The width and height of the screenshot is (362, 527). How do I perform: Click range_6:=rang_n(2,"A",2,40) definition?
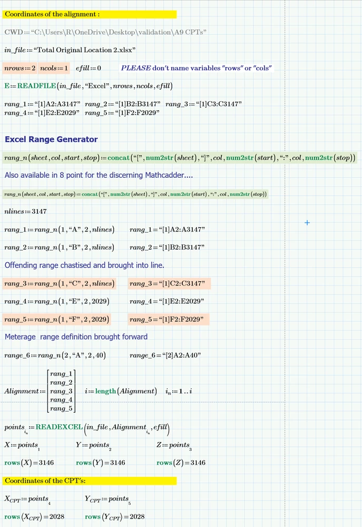(x=55, y=355)
